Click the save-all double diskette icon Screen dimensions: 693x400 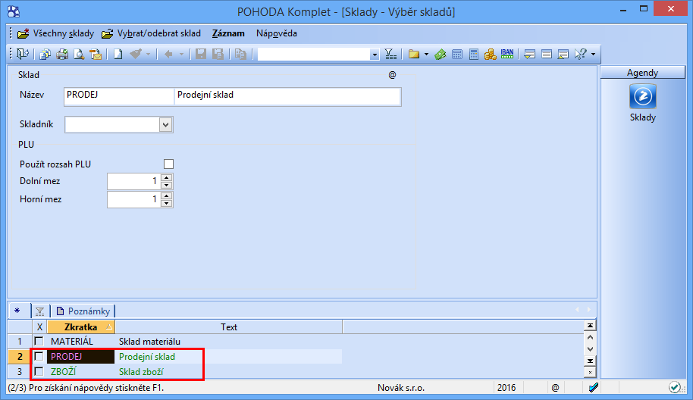(x=218, y=55)
